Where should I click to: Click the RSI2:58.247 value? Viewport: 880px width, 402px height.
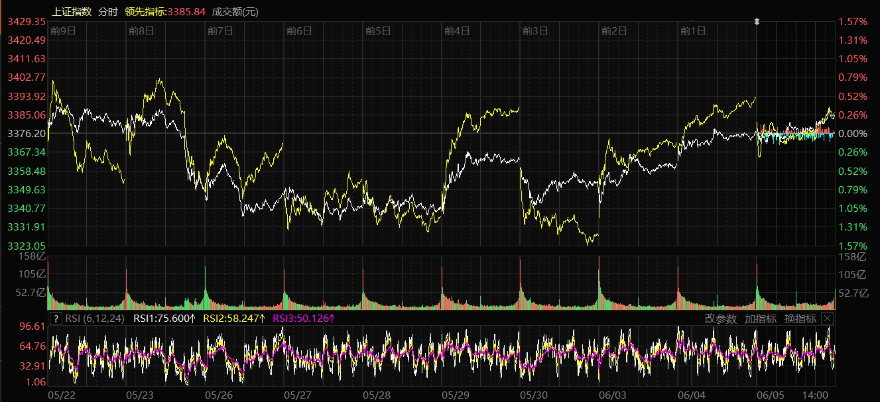(x=234, y=319)
